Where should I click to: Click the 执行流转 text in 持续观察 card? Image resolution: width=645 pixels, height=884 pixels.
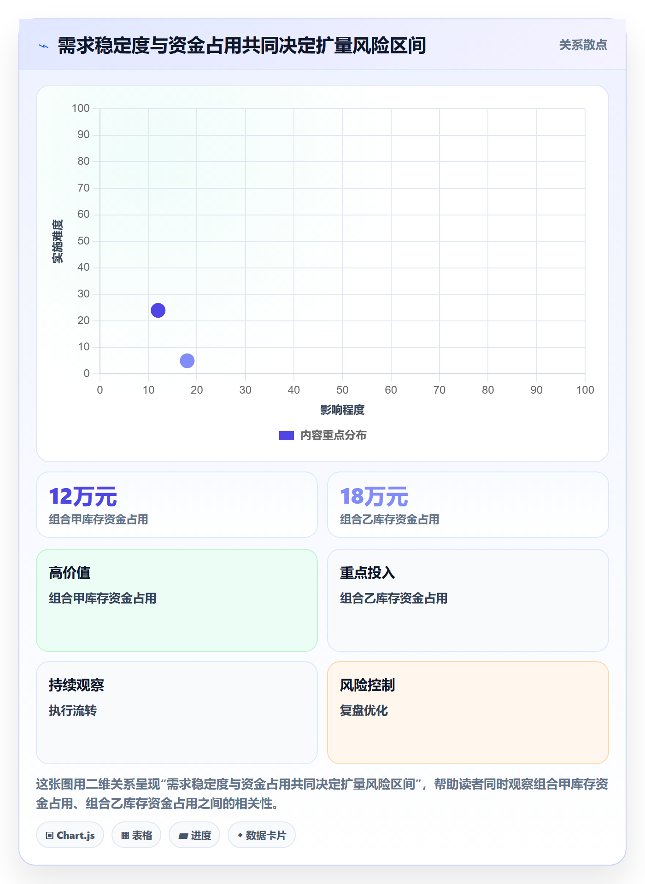tap(73, 710)
